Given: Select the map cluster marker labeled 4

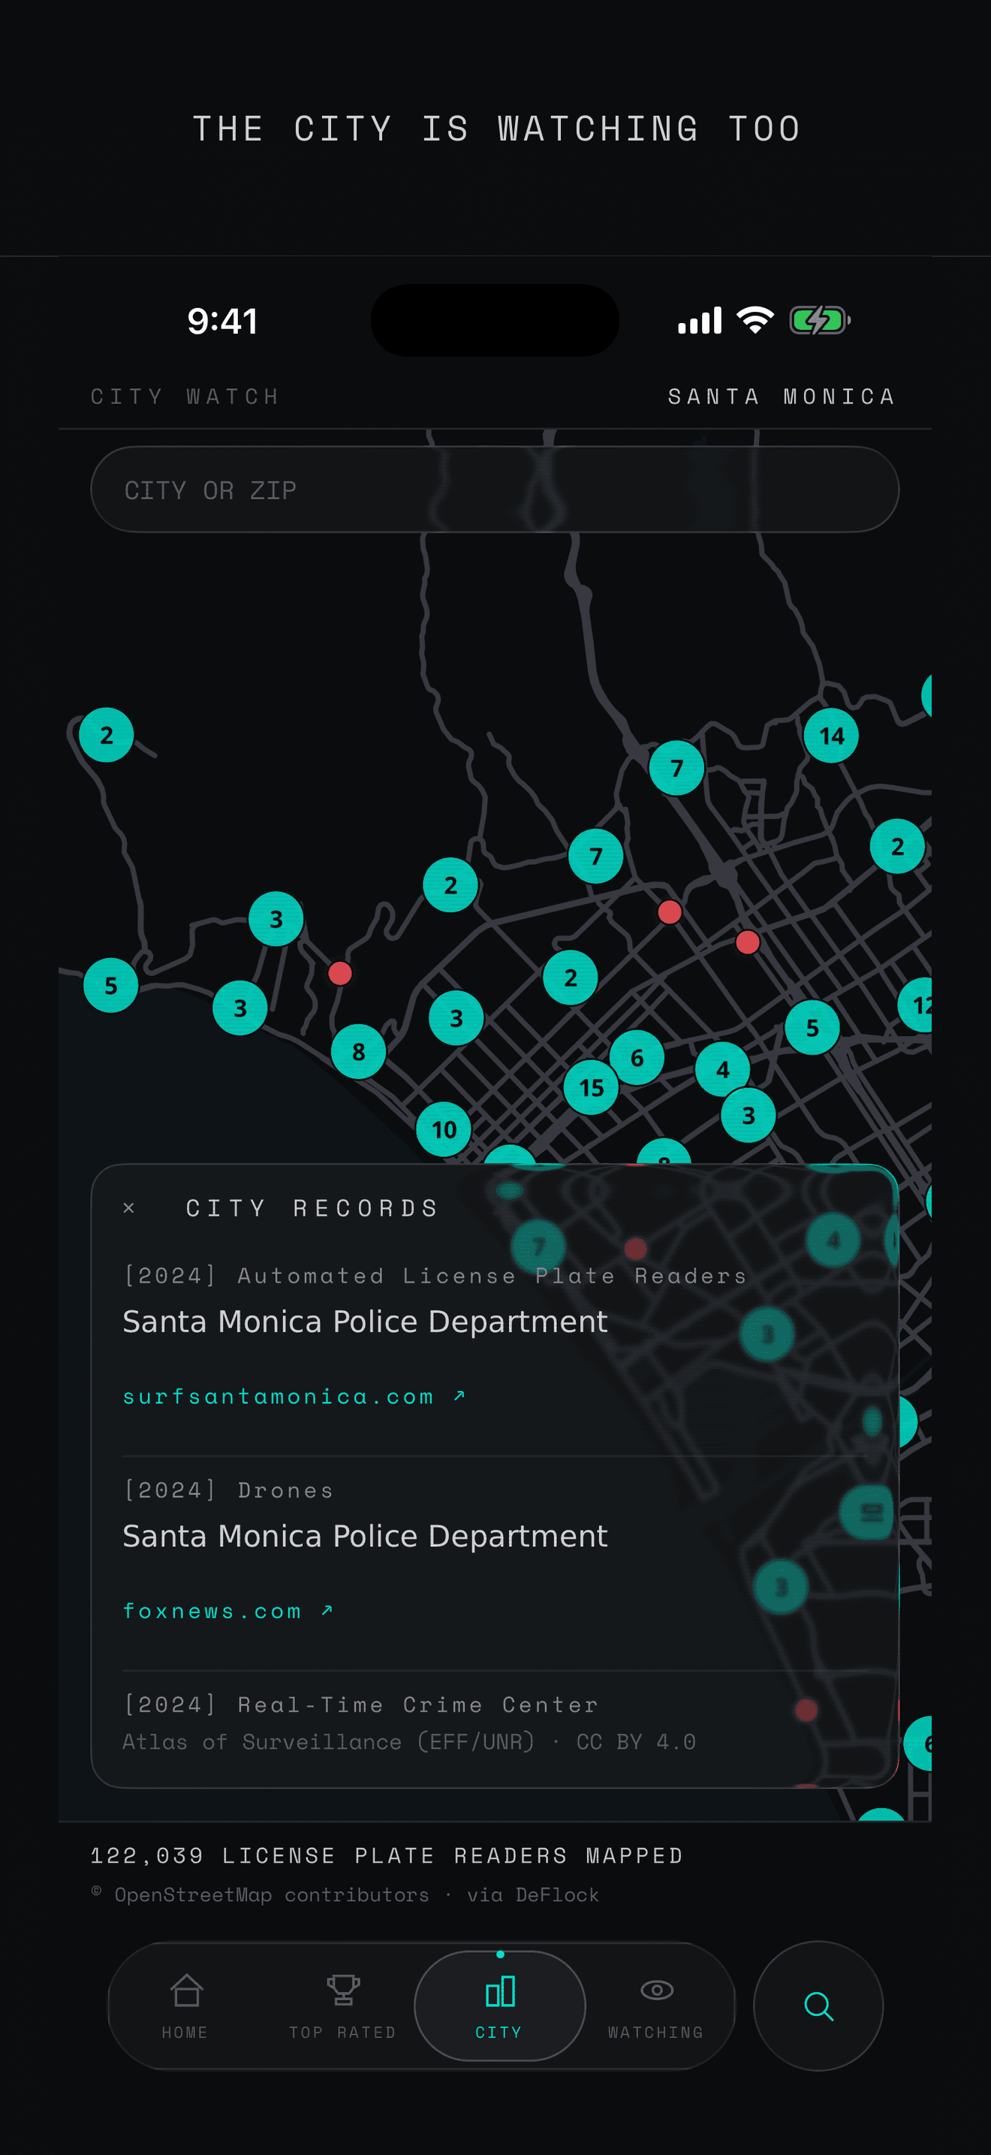Looking at the screenshot, I should coord(723,1069).
